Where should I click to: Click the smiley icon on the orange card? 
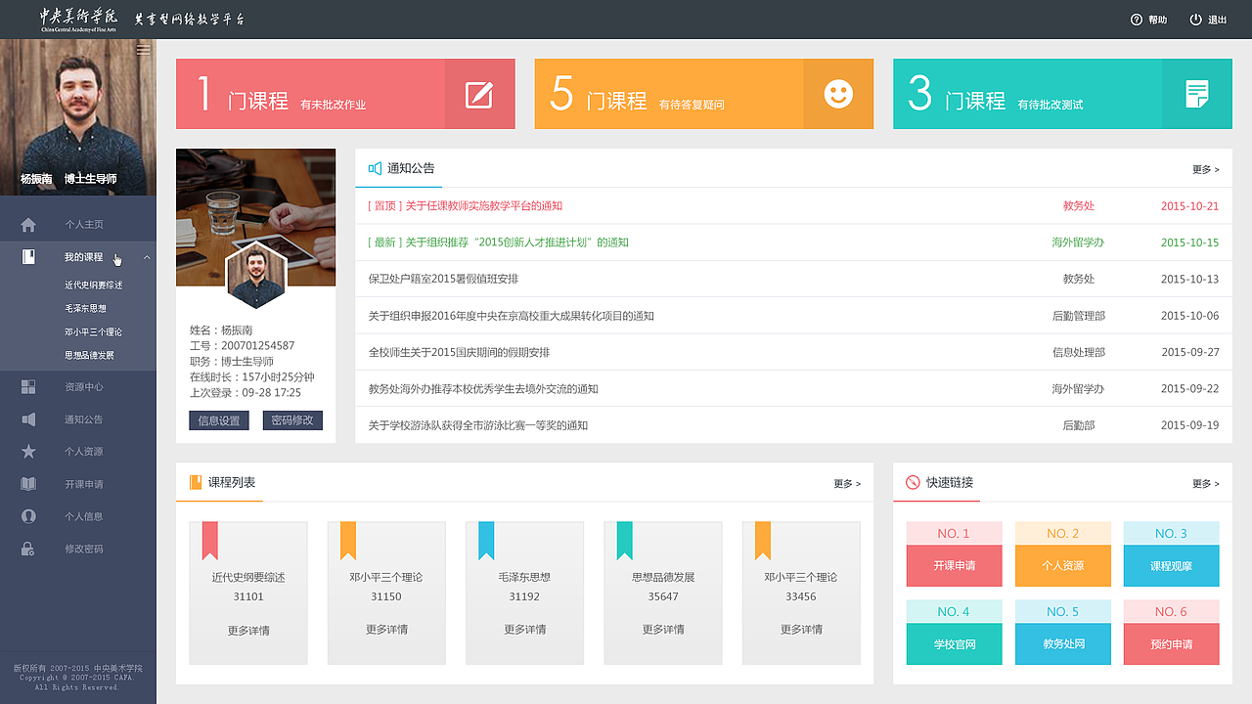837,94
